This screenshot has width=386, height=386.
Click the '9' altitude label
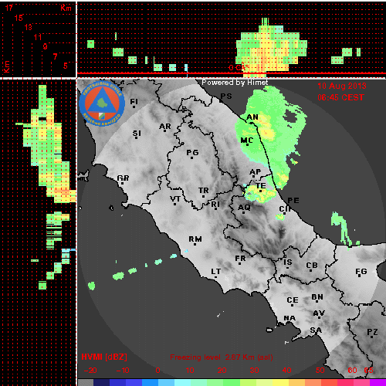pos(46,46)
